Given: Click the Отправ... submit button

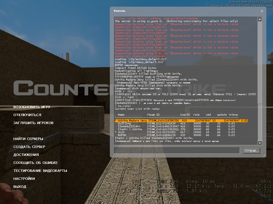Looking at the screenshot, I should click(x=252, y=151).
